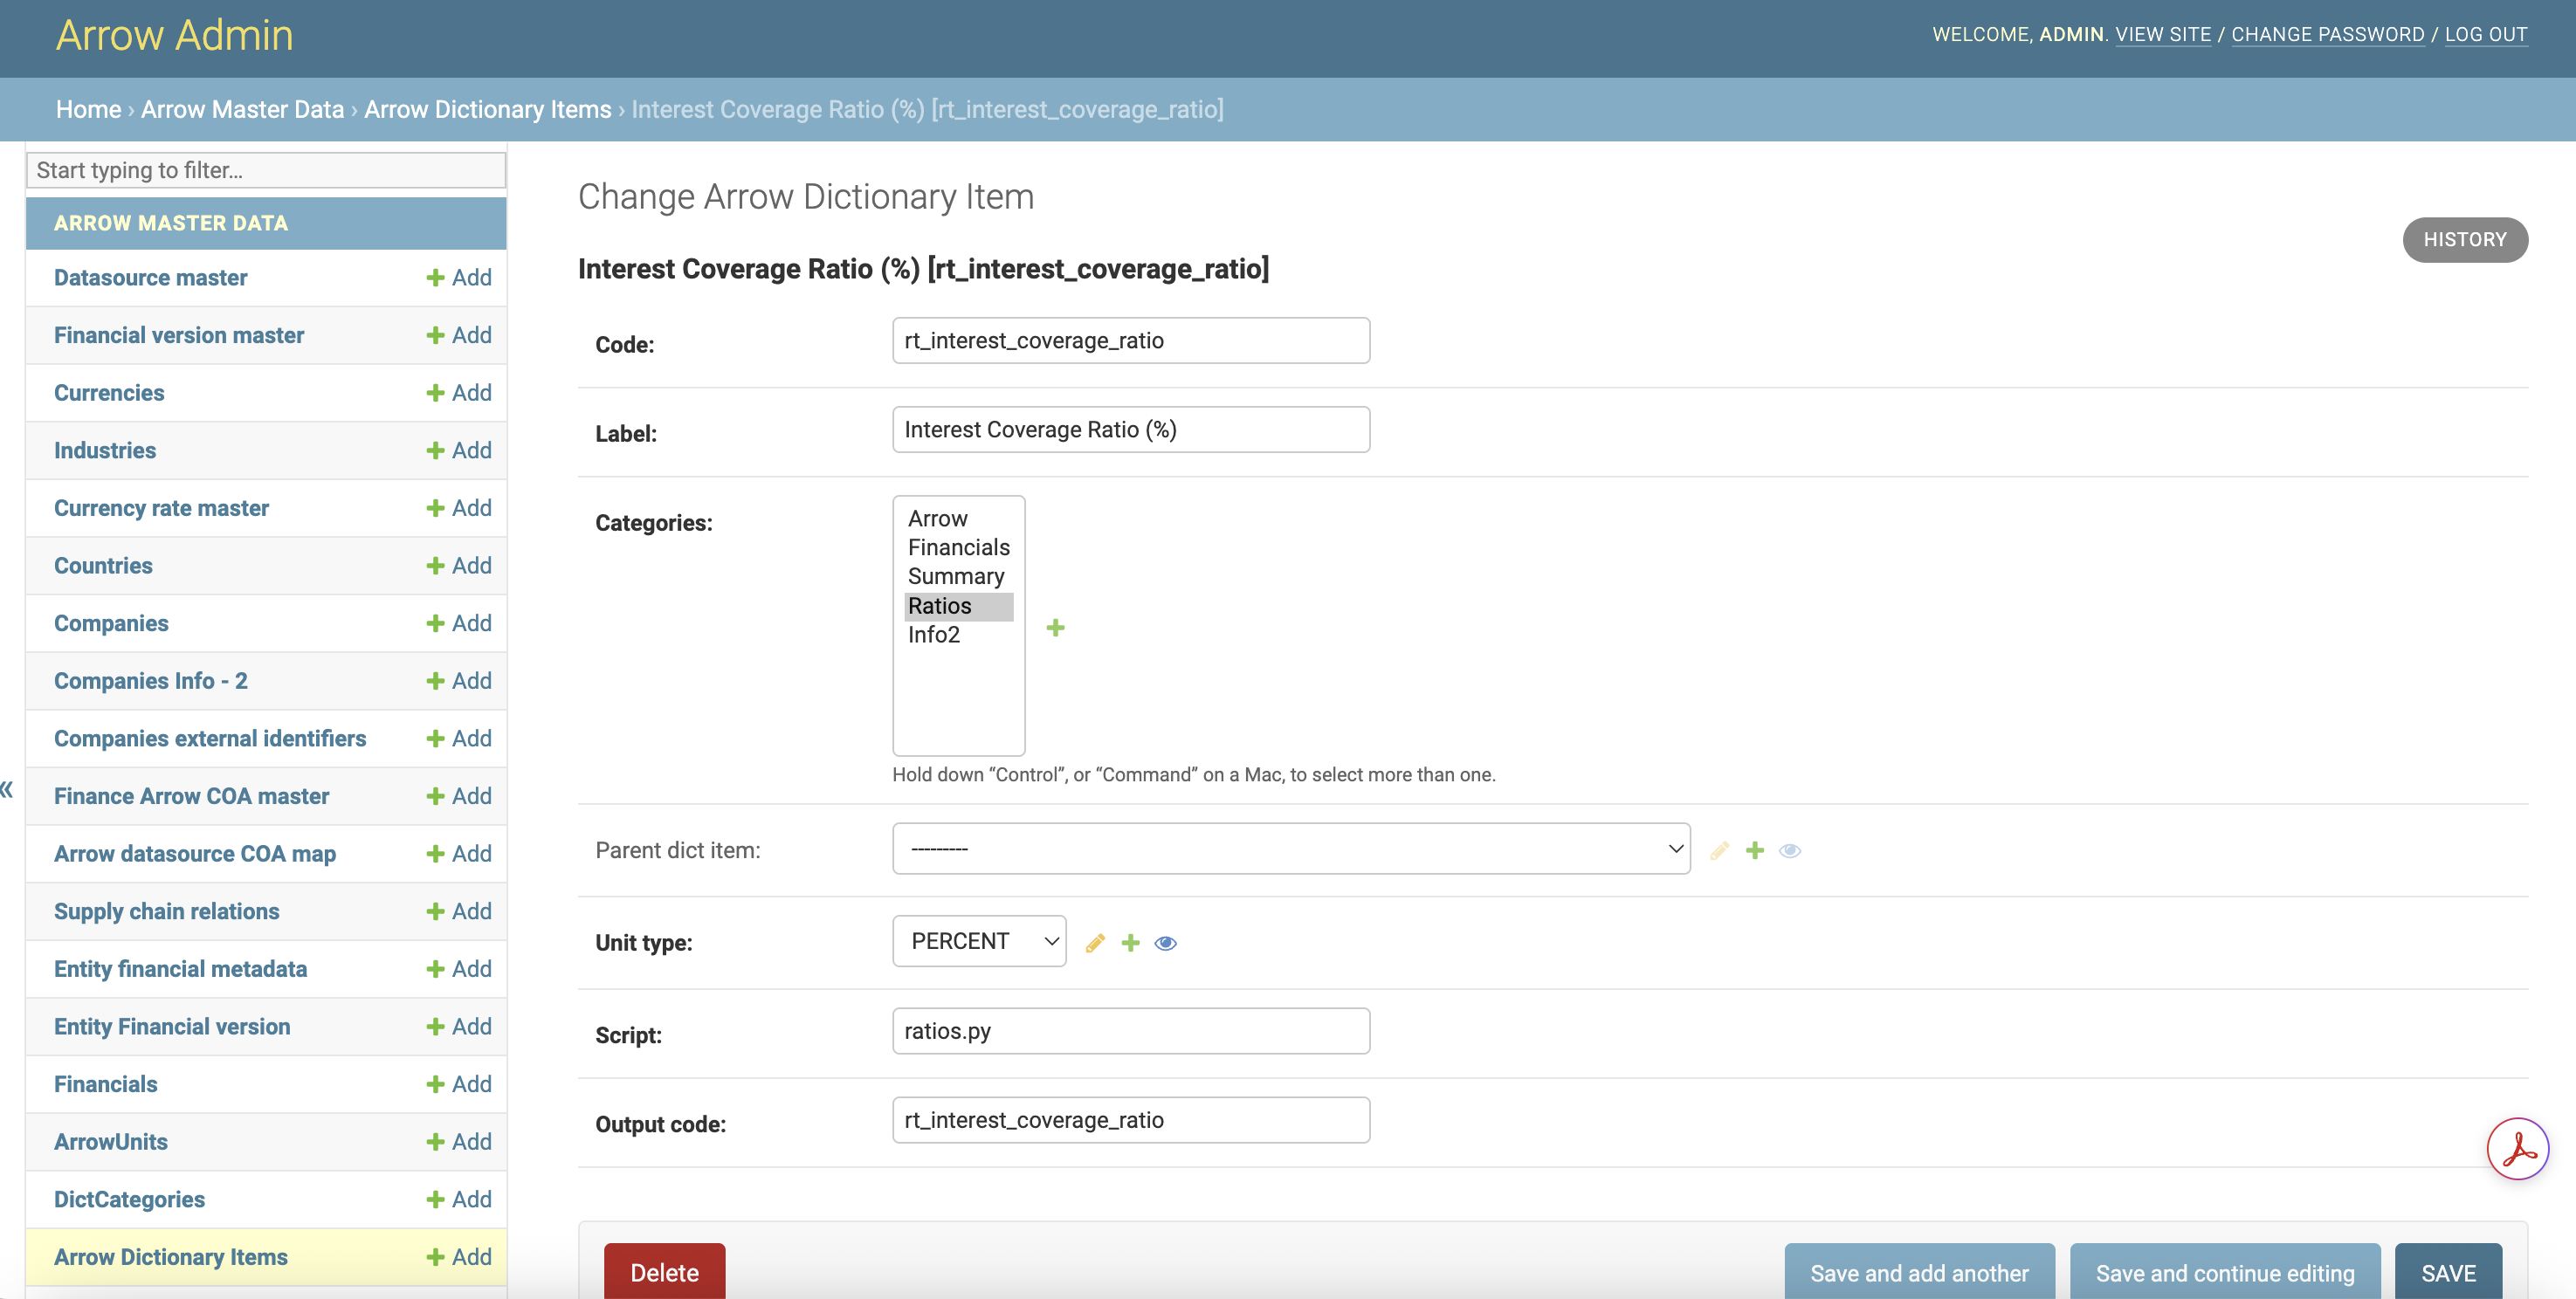Click Save and add another
Image resolution: width=2576 pixels, height=1299 pixels.
[x=1919, y=1272]
